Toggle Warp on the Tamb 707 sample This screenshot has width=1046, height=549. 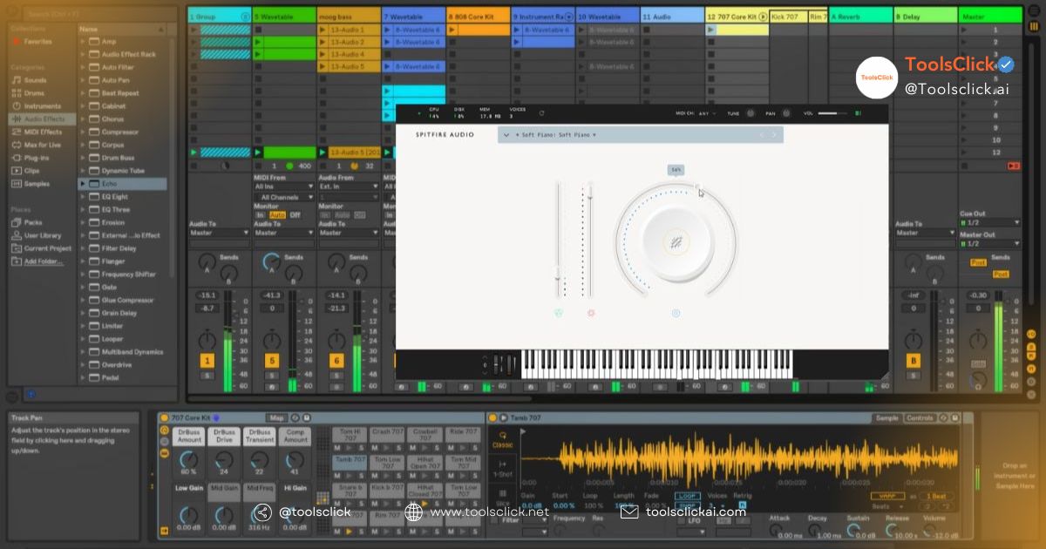coord(888,494)
